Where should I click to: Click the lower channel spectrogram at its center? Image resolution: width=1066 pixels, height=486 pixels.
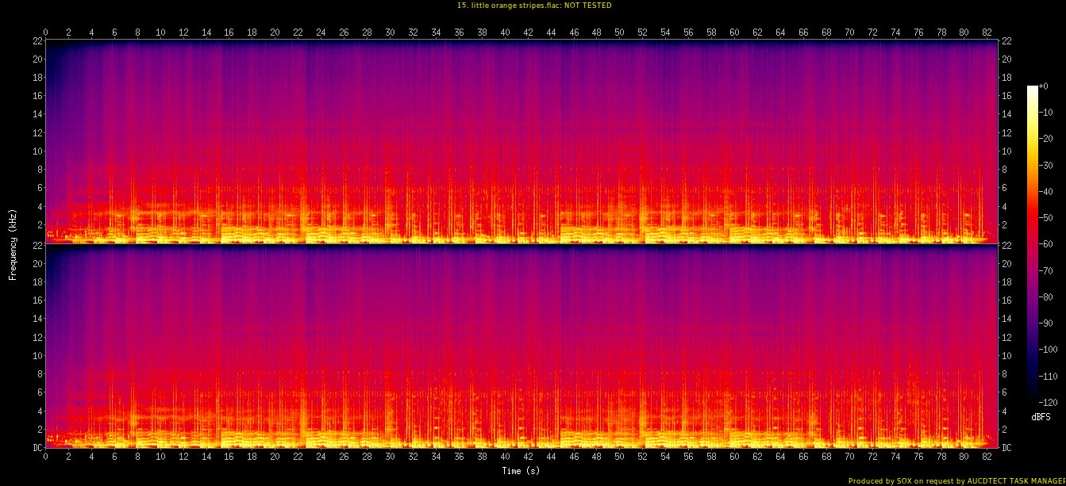[521, 346]
